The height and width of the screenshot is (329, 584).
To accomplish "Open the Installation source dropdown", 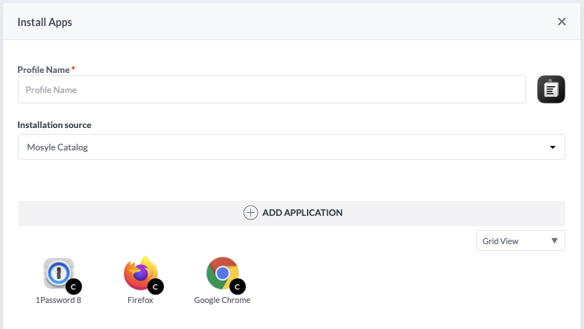I will coord(291,147).
